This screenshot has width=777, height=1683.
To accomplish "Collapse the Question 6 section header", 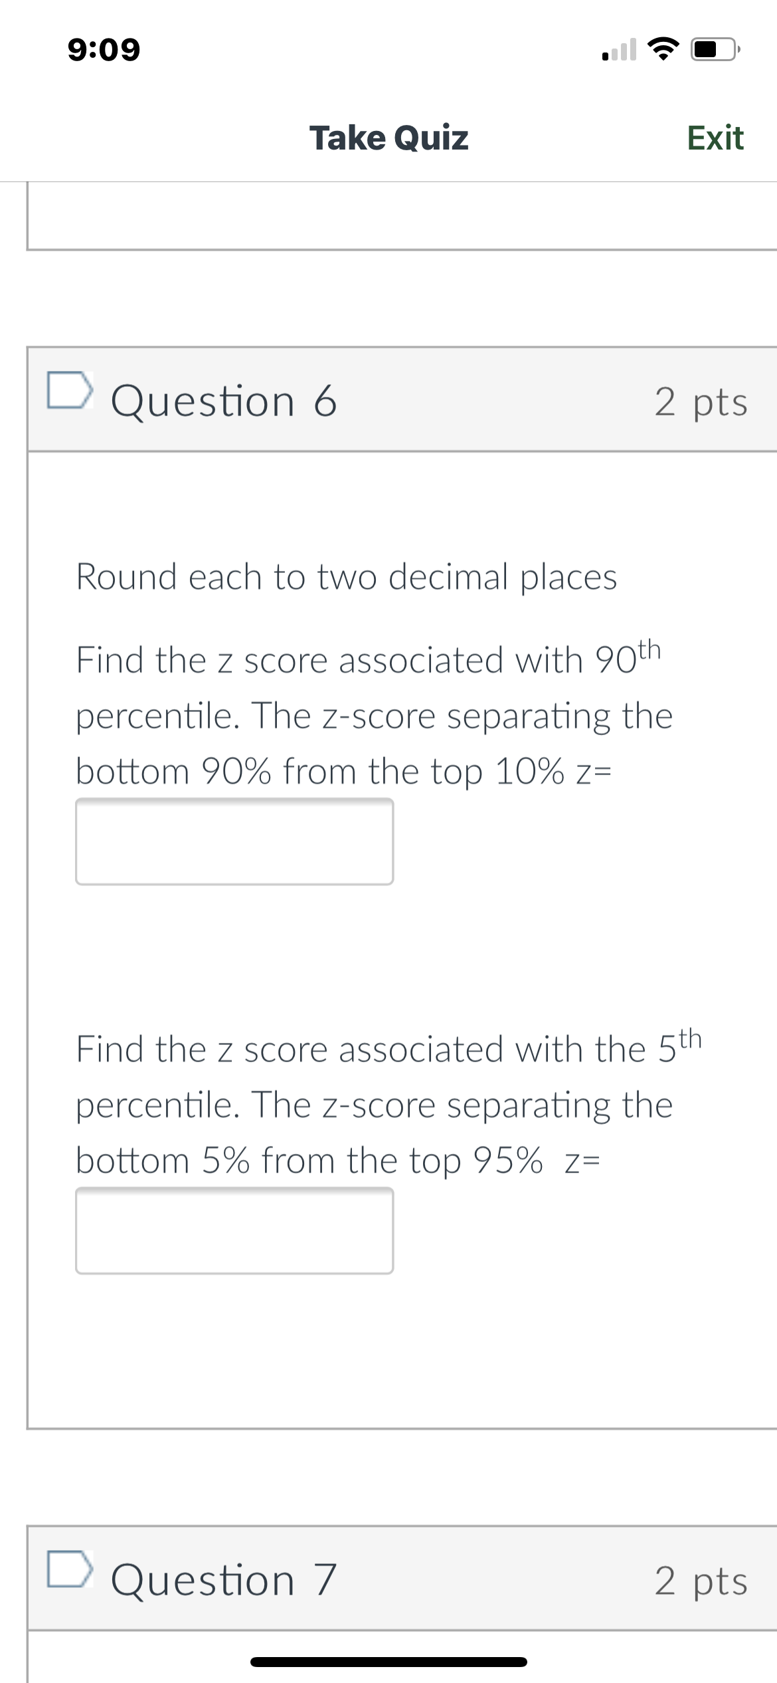I will (226, 399).
